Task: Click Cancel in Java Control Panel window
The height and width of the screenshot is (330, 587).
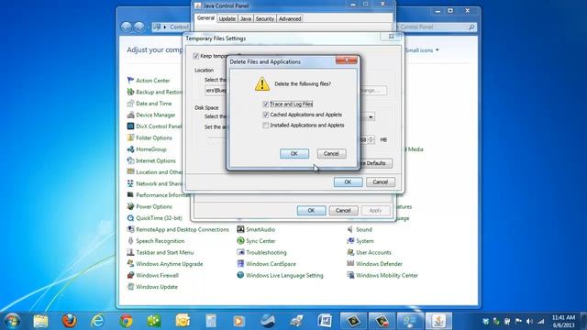Action: (343, 210)
